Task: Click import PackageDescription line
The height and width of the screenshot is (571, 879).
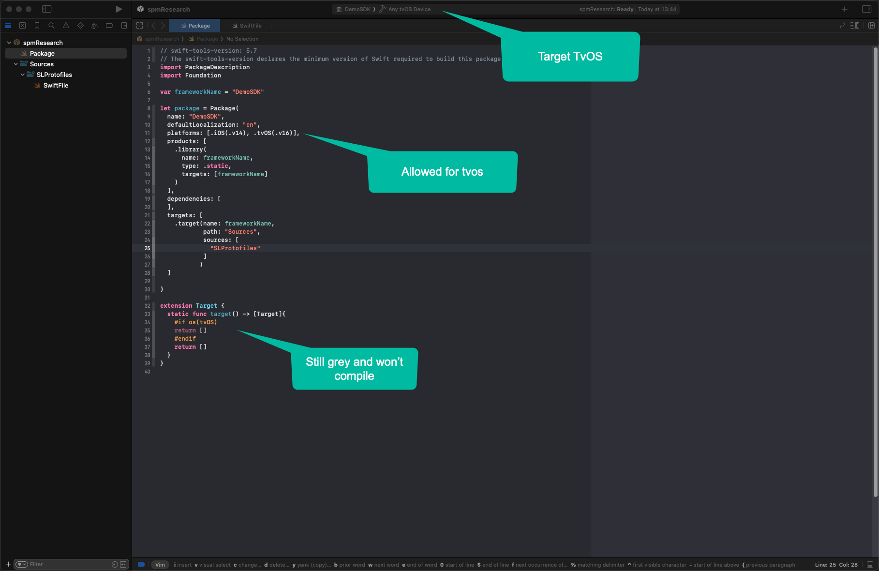Action: pyautogui.click(x=205, y=67)
